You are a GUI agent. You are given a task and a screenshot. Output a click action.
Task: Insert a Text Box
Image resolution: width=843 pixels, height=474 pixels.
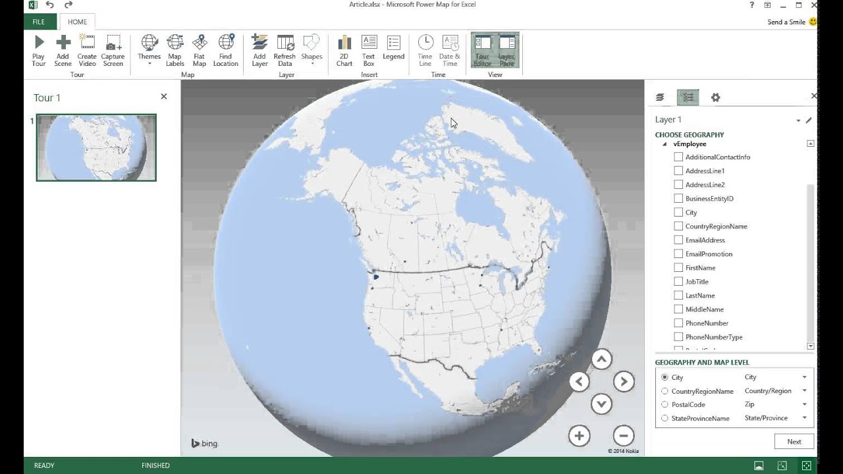click(x=369, y=51)
